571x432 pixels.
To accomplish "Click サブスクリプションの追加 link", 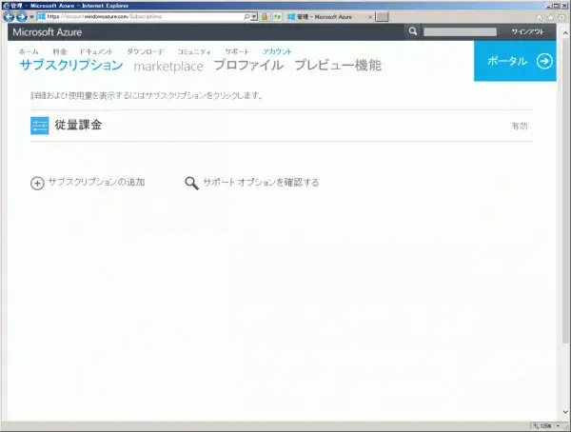I will 96,182.
